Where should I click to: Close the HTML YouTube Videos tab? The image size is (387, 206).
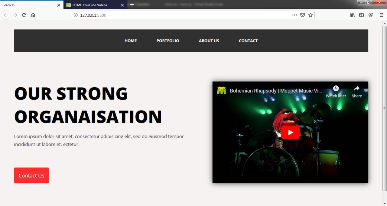pos(122,5)
